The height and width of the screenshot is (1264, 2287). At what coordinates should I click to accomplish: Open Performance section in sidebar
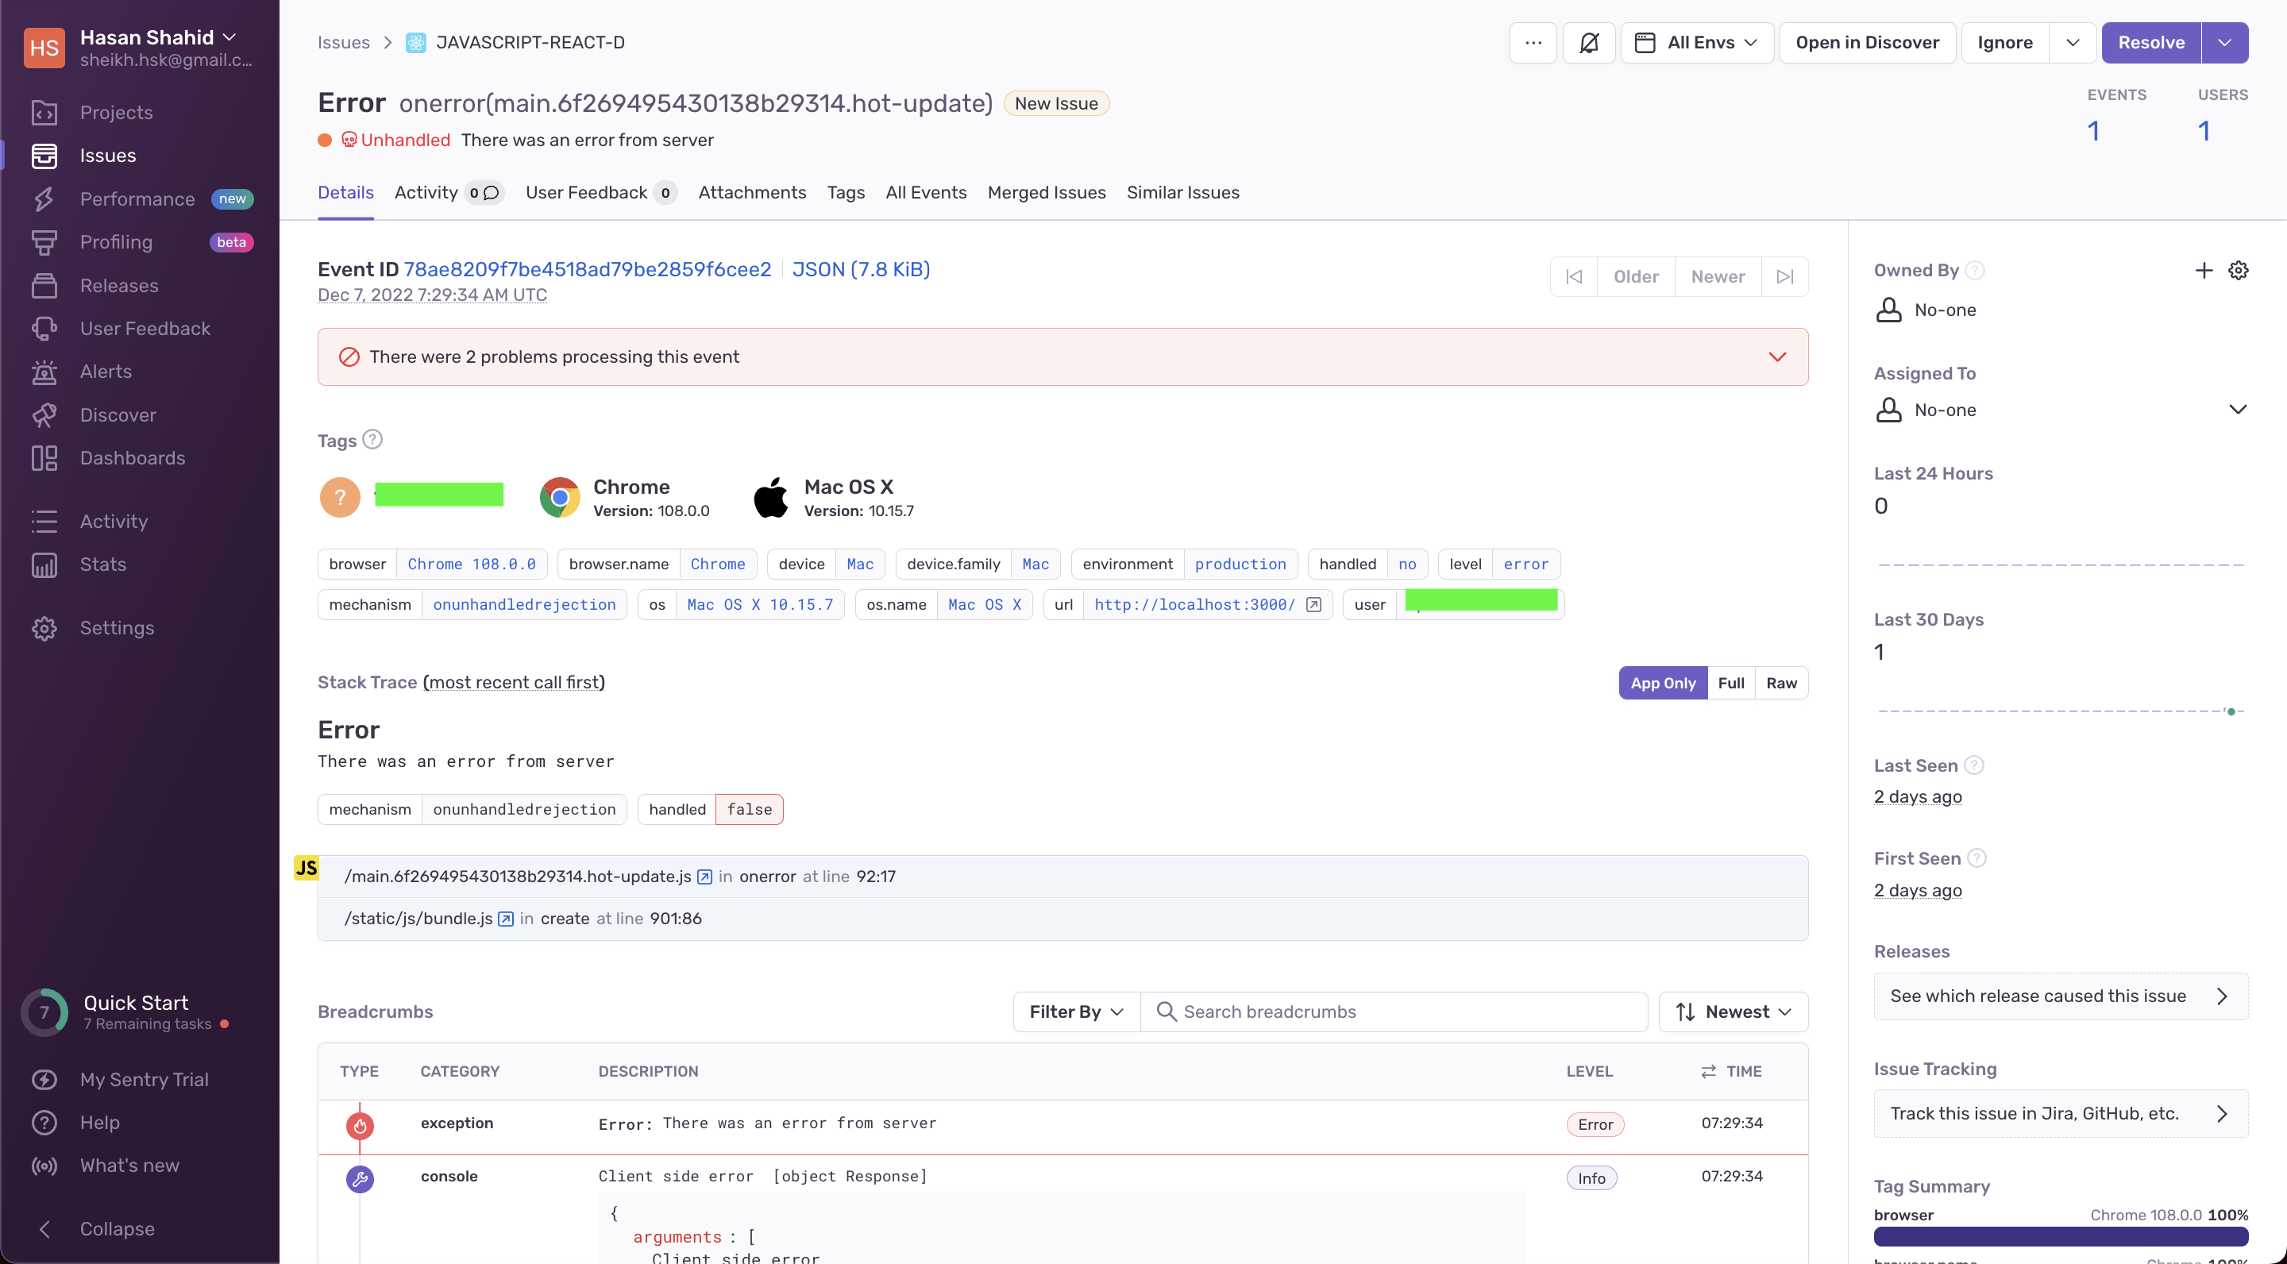137,198
